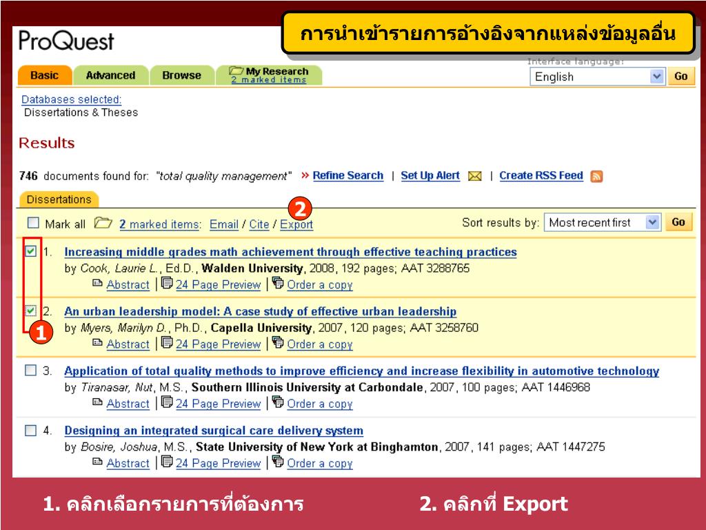This screenshot has height=530, width=706.
Task: Click the orange RSS feed icon
Action: (x=596, y=176)
